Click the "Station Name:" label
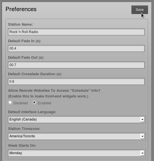154x161 pixels. point(21,25)
